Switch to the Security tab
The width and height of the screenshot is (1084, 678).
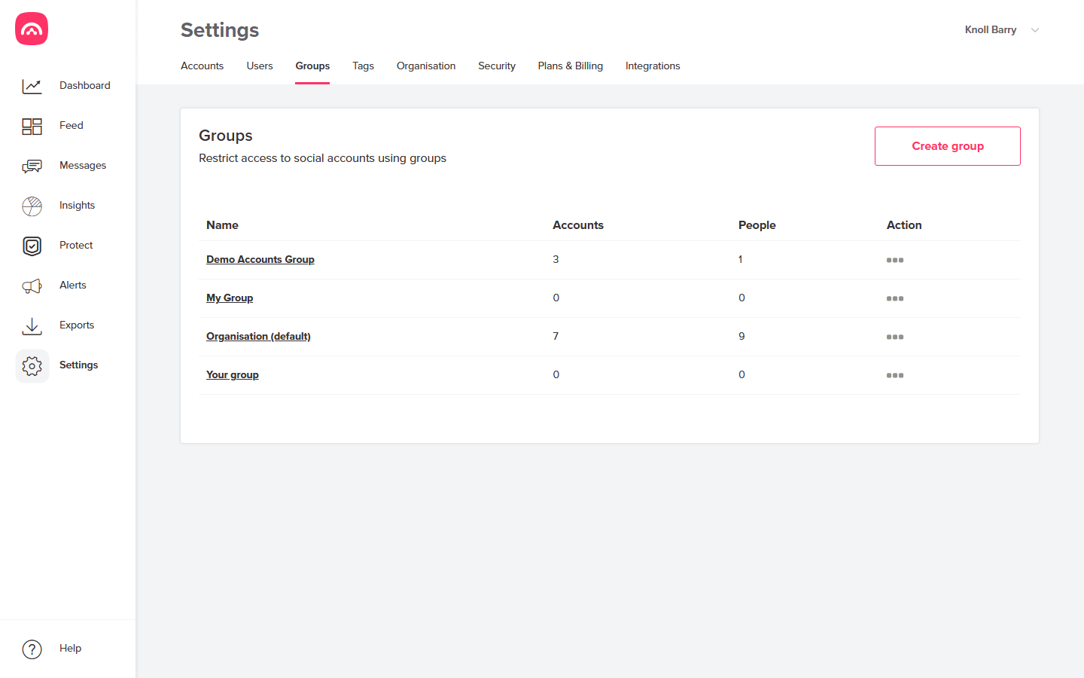click(497, 66)
